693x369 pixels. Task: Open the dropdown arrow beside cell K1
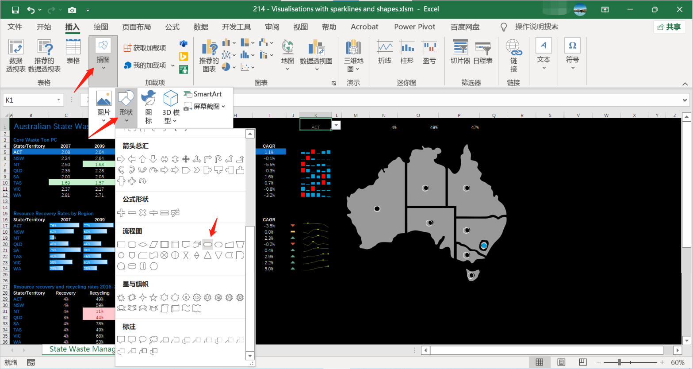point(336,125)
